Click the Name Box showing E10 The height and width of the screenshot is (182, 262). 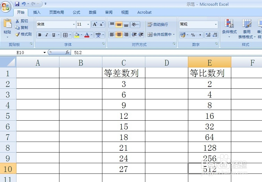click(x=20, y=53)
